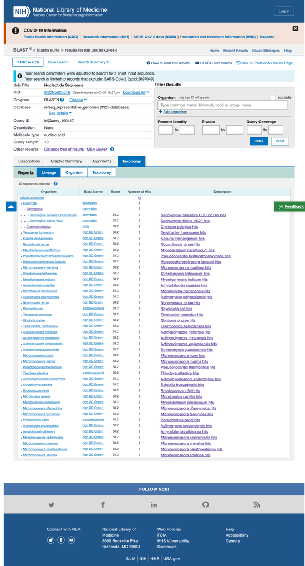
Task: Open the Facebook icon under Follow NCBI
Action: pos(103,505)
